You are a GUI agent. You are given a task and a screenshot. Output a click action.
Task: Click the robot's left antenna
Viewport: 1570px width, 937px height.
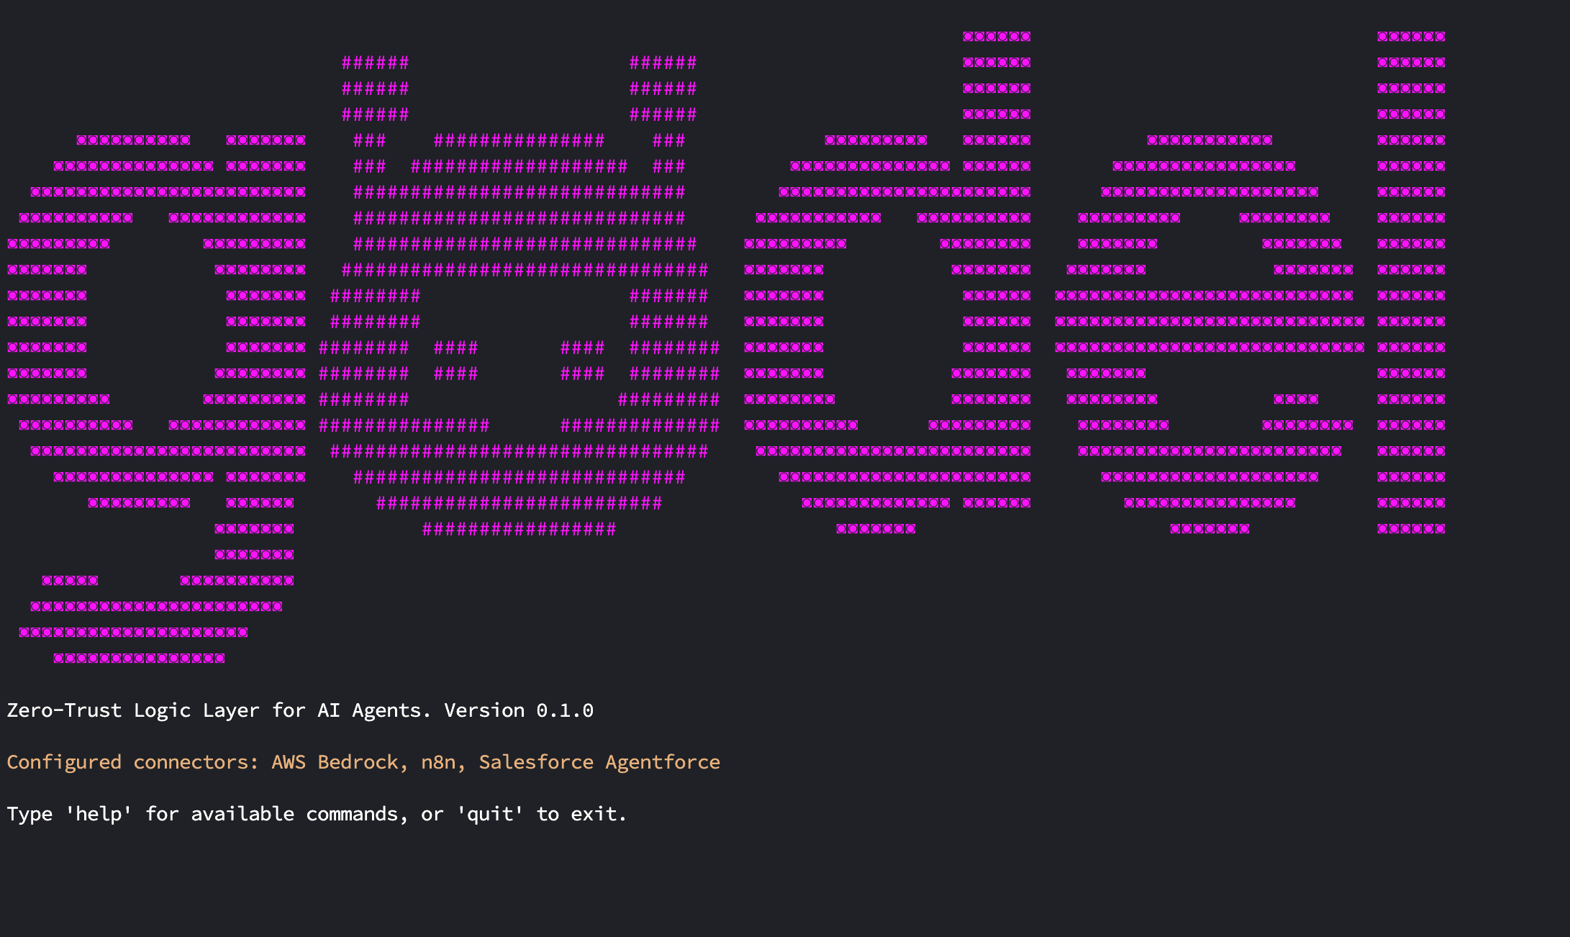(x=375, y=89)
